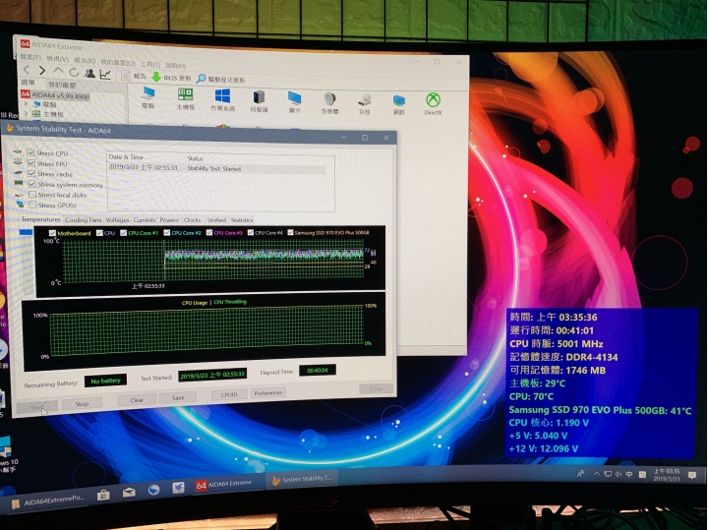The height and width of the screenshot is (530, 709).
Task: Switch to Currents tab
Action: click(145, 220)
